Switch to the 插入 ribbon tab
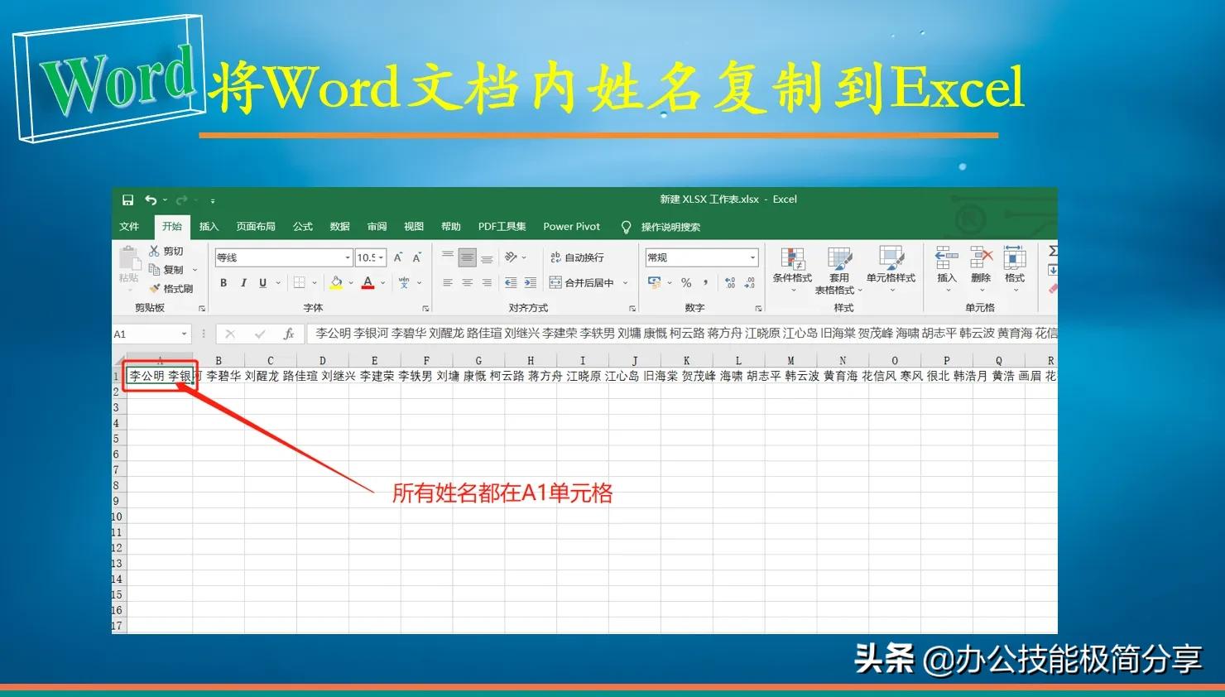 tap(208, 226)
